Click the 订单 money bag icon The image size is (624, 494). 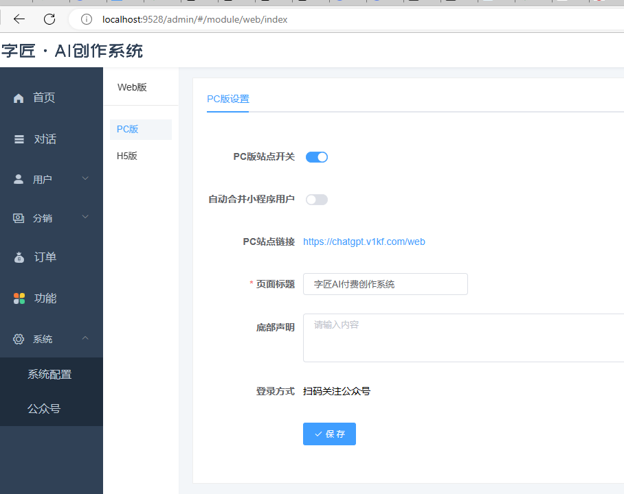(19, 257)
